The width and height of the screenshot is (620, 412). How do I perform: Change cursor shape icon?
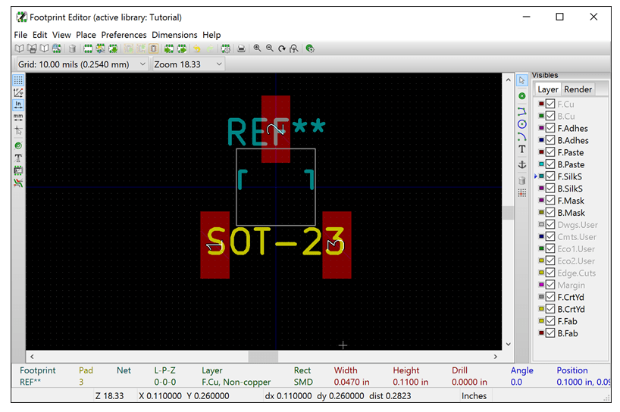(x=18, y=130)
